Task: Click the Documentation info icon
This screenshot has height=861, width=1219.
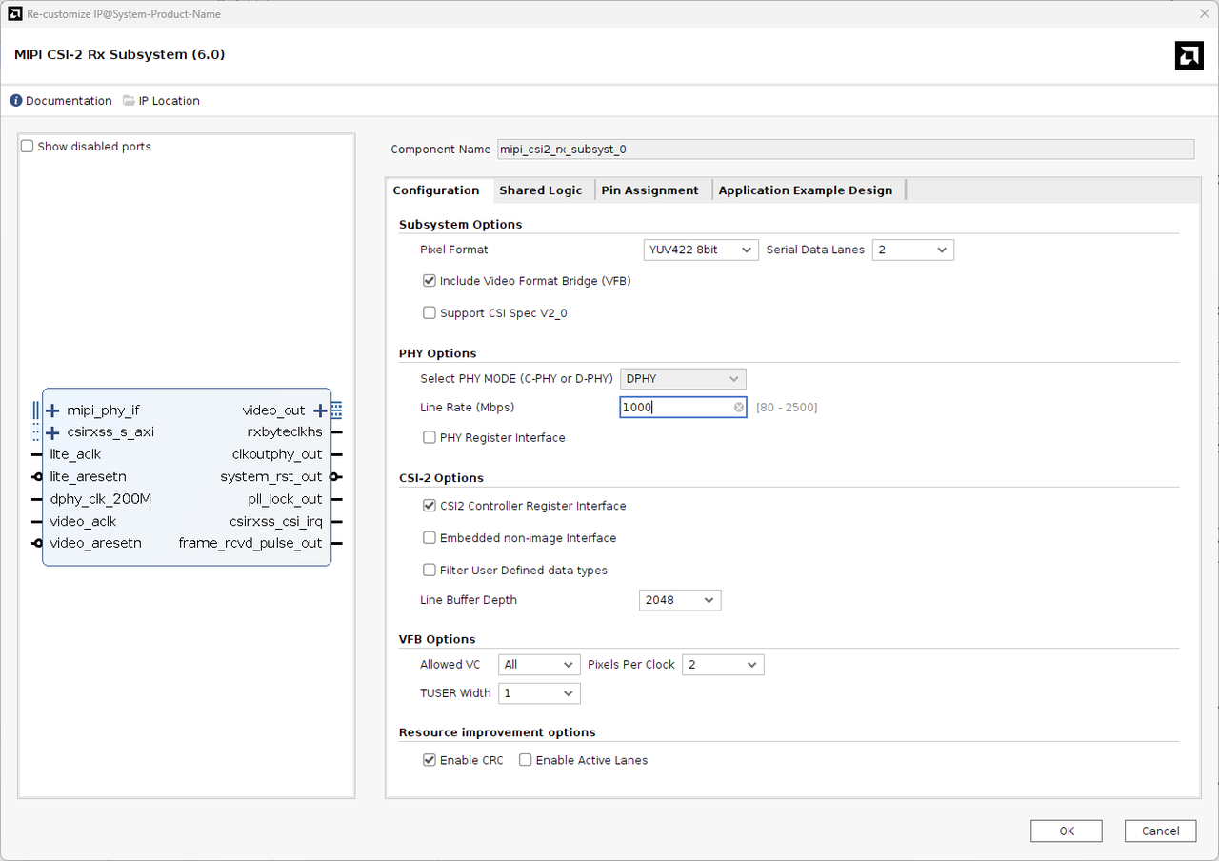Action: pos(16,101)
